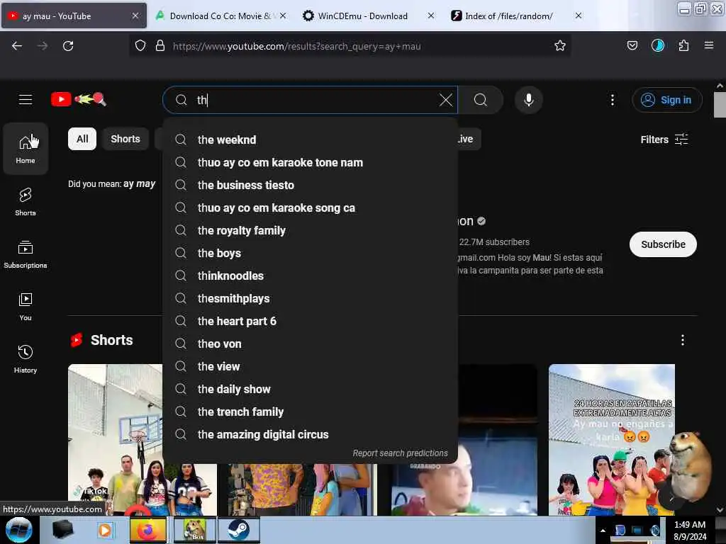Click the Sign in button
This screenshot has width=726, height=544.
tap(666, 100)
